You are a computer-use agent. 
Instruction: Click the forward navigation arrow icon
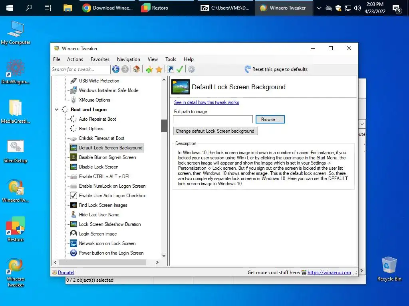tap(125, 69)
